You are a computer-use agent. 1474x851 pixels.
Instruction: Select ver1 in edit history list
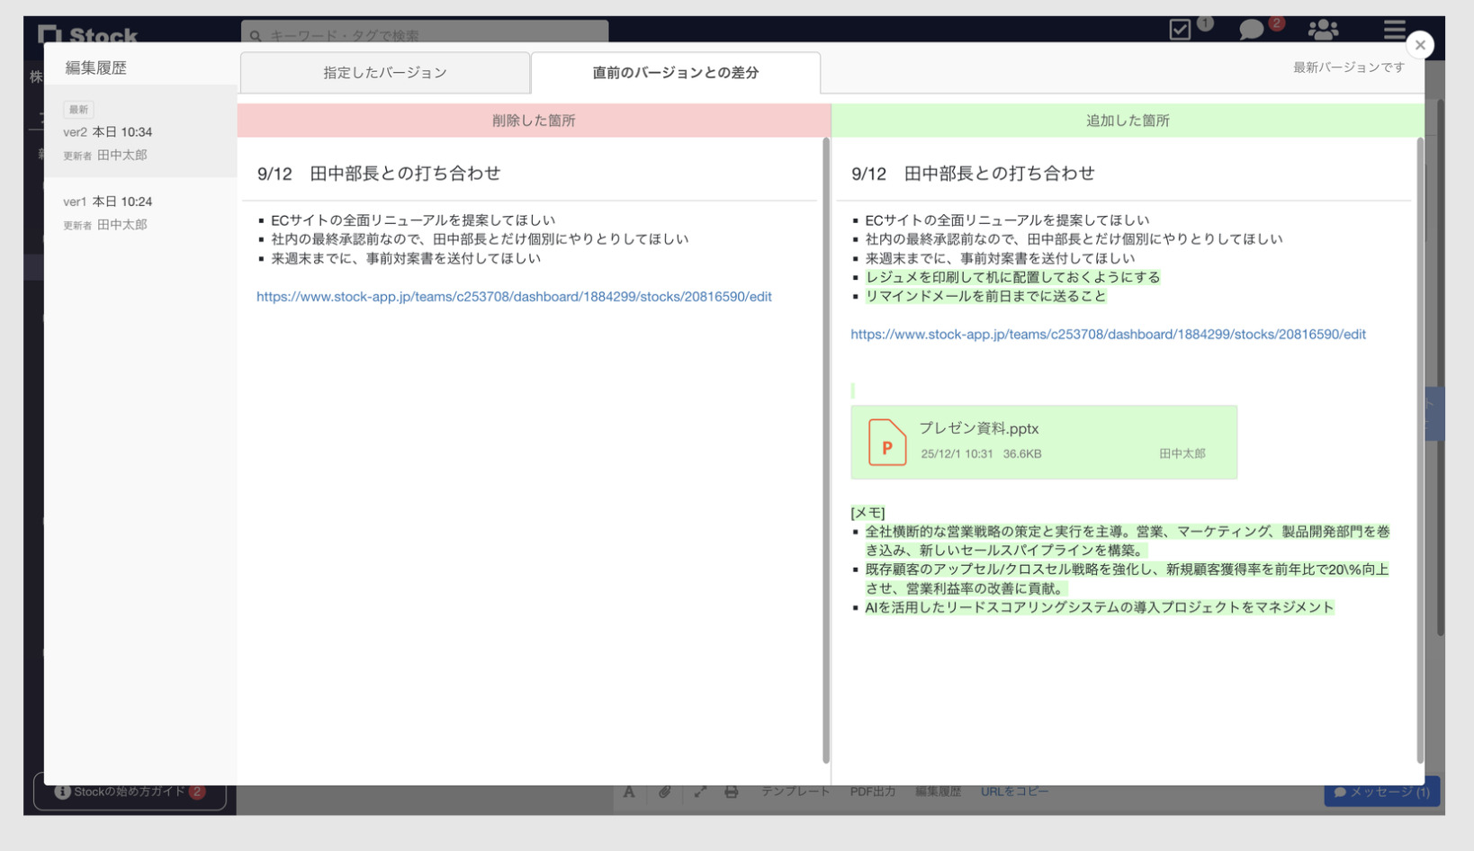(x=140, y=213)
